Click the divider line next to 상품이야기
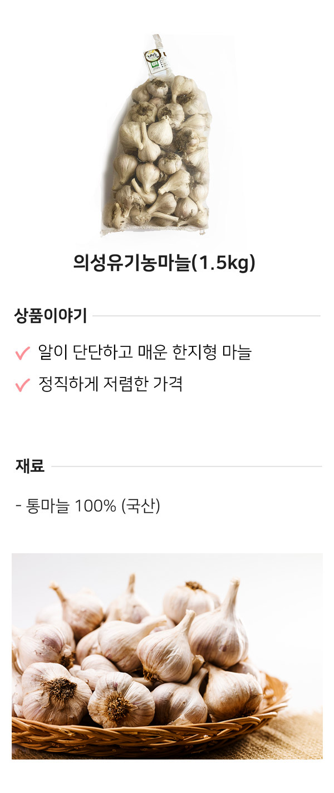Screen dimensions: 334x793 coord(207,316)
